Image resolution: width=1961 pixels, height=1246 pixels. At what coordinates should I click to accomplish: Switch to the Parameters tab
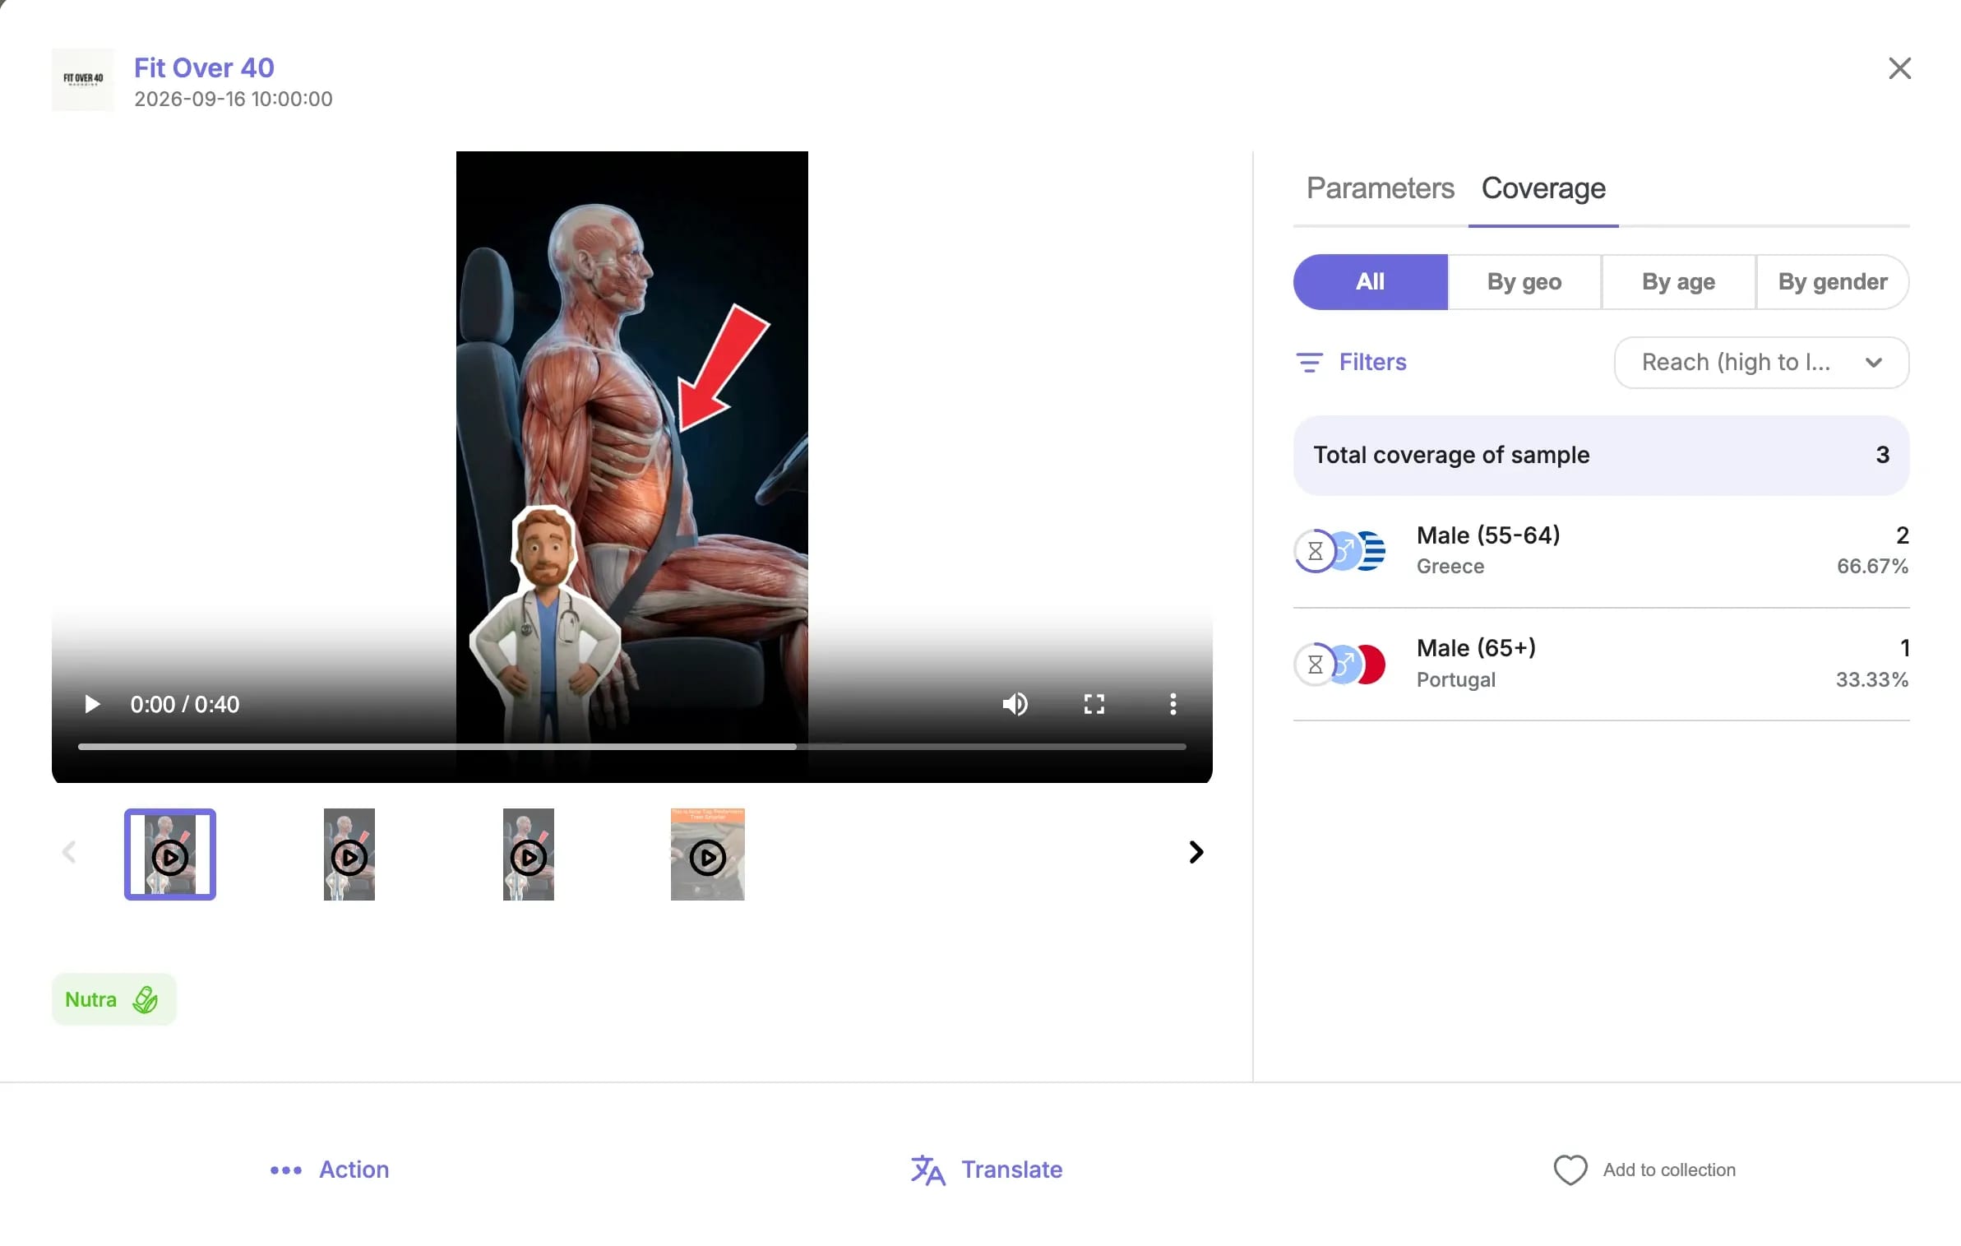coord(1381,188)
